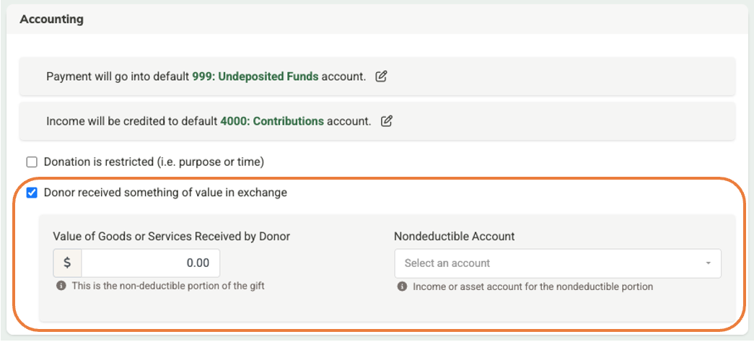Open the Select an account dropdown
Screen dimensions: 754x342
click(x=548, y=263)
